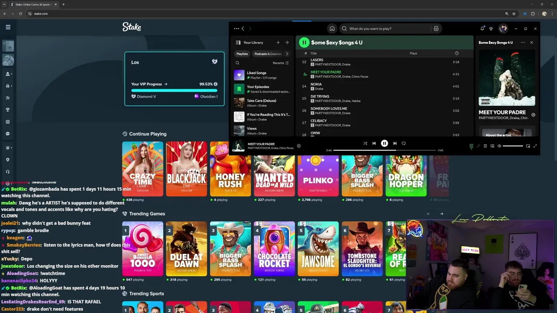Viewport: 557px width, 313px height.
Task: Click the Trending Games next arrow
Action: click(442, 214)
